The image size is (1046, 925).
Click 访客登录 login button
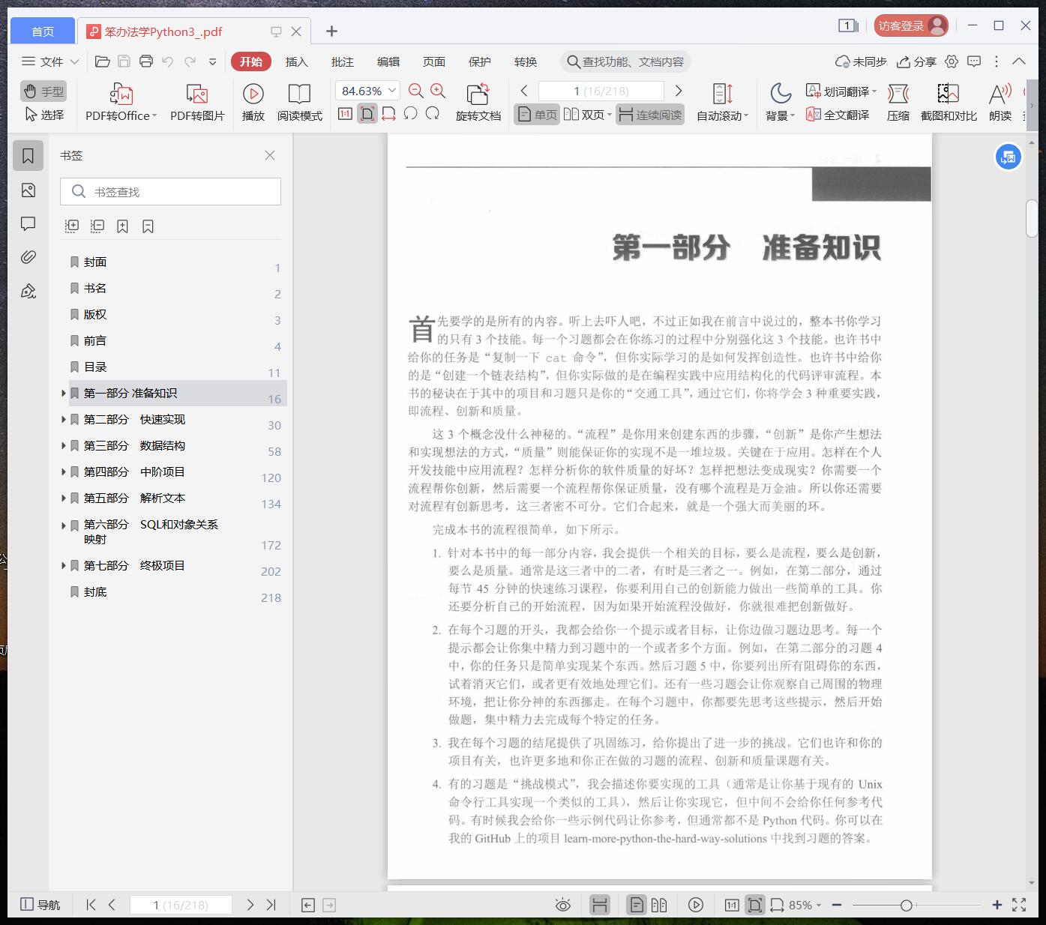click(x=911, y=25)
